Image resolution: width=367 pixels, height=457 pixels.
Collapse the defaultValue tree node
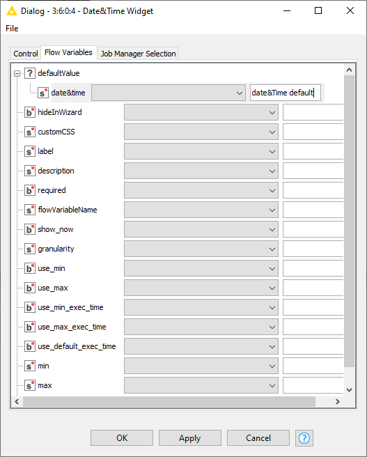17,73
